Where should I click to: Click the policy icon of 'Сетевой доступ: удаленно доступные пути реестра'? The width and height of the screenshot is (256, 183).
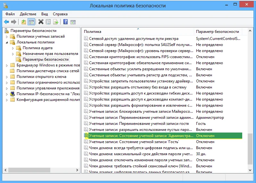(86, 38)
